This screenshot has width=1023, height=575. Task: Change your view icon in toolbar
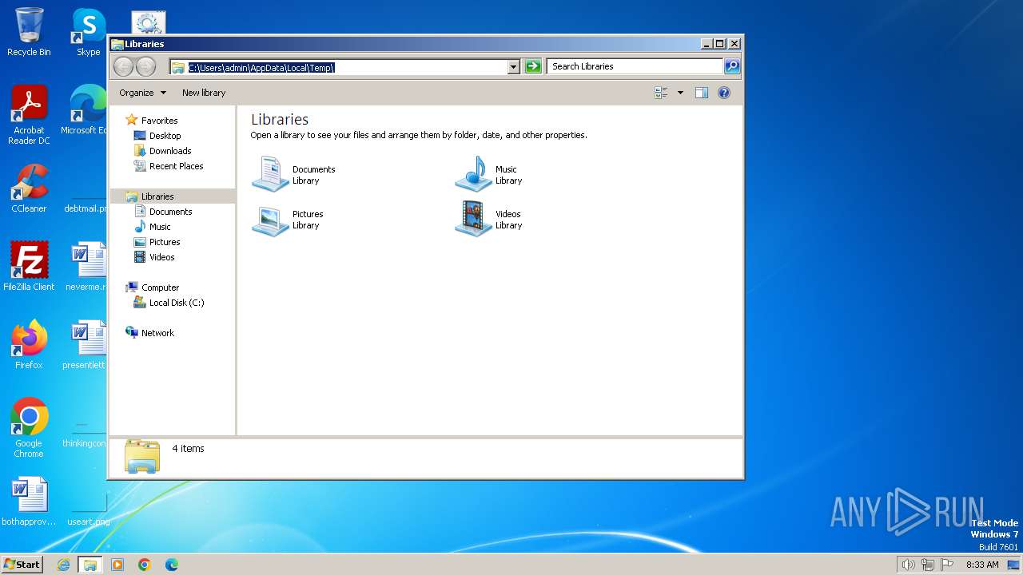pos(661,93)
